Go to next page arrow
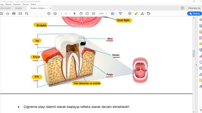Image resolution: width=202 pixels, height=113 pixels. click(x=55, y=13)
